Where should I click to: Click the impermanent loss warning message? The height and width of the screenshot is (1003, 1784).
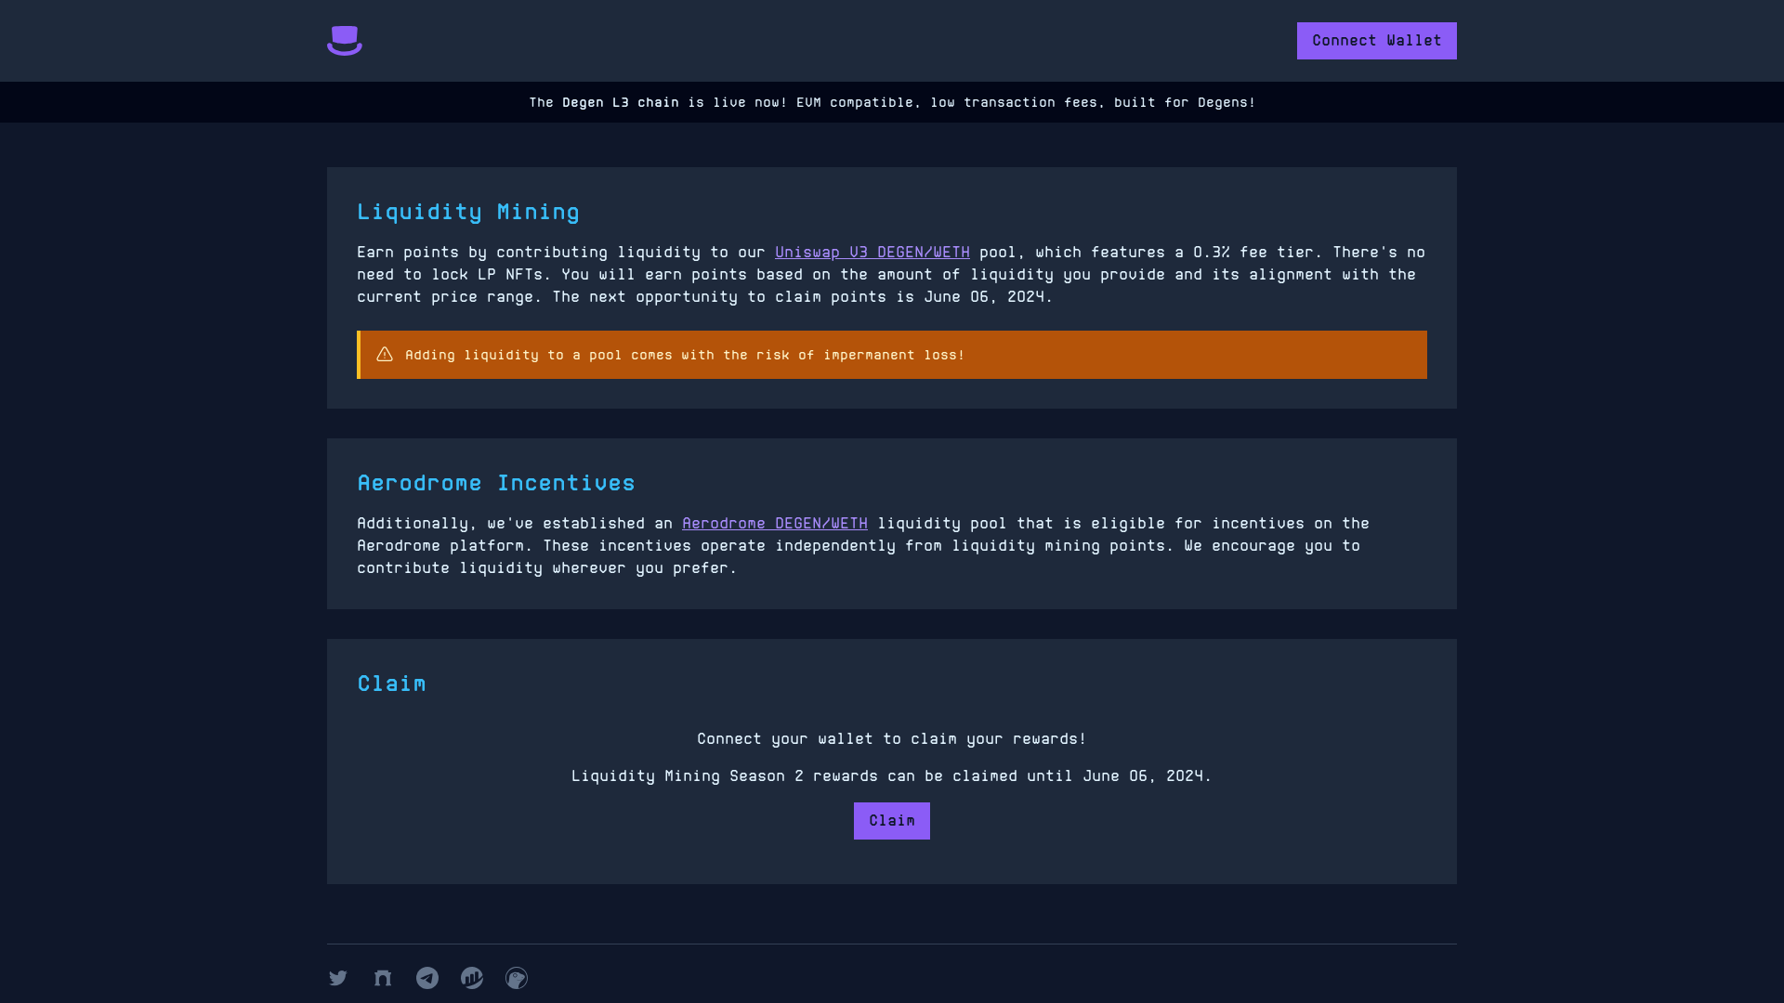pos(685,355)
